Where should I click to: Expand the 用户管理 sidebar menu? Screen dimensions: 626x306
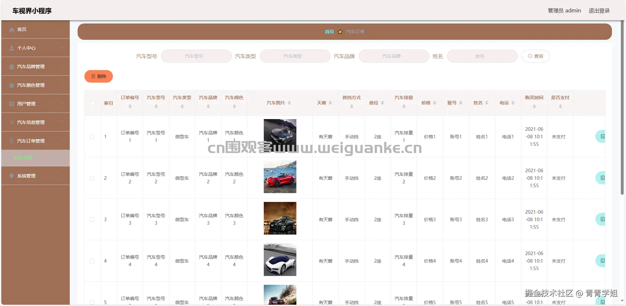click(36, 104)
